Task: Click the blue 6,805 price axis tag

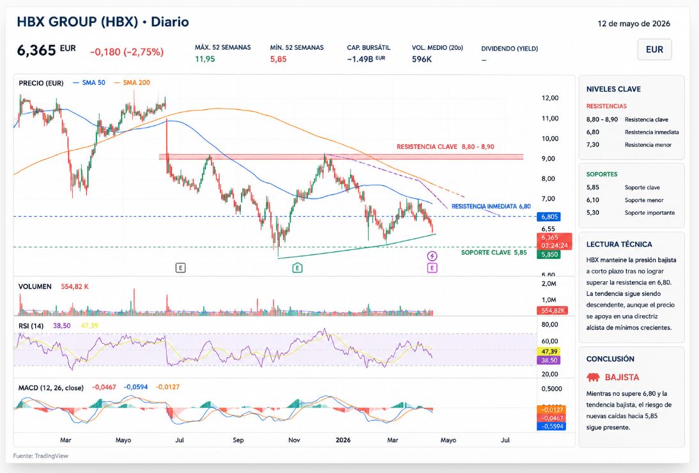Action: [x=549, y=217]
